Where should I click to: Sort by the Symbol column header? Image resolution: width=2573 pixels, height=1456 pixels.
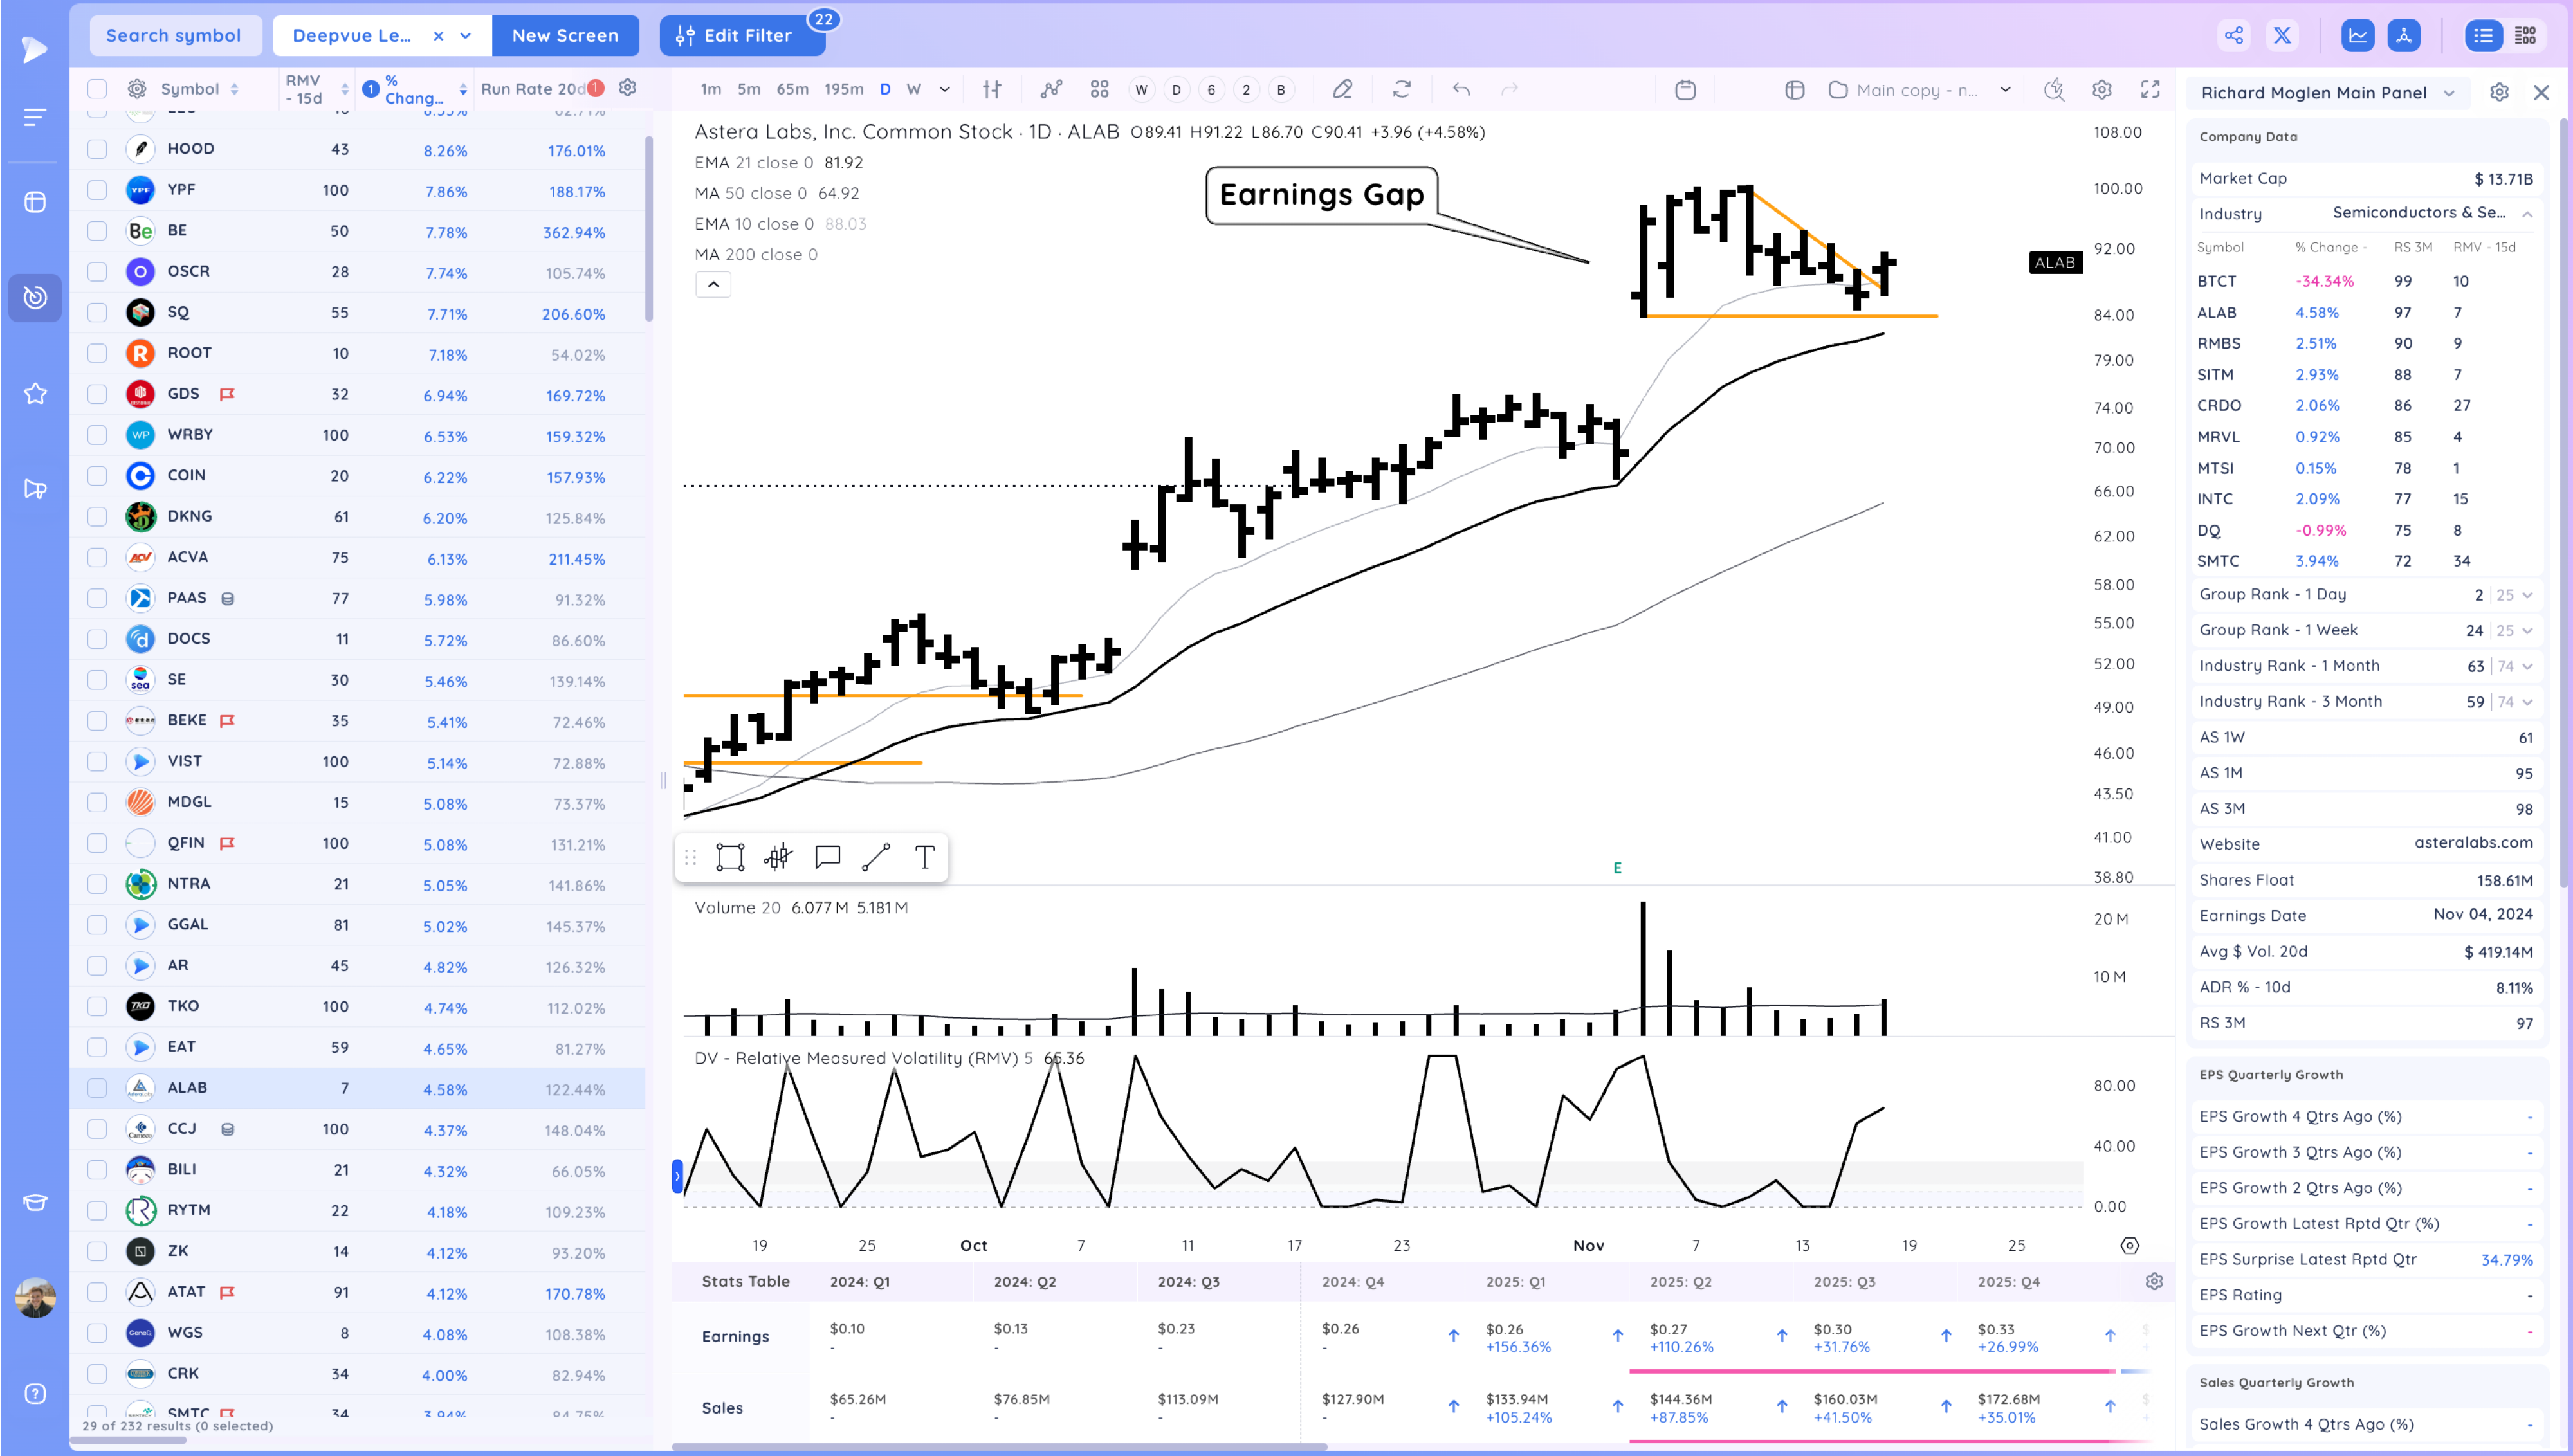pyautogui.click(x=200, y=89)
